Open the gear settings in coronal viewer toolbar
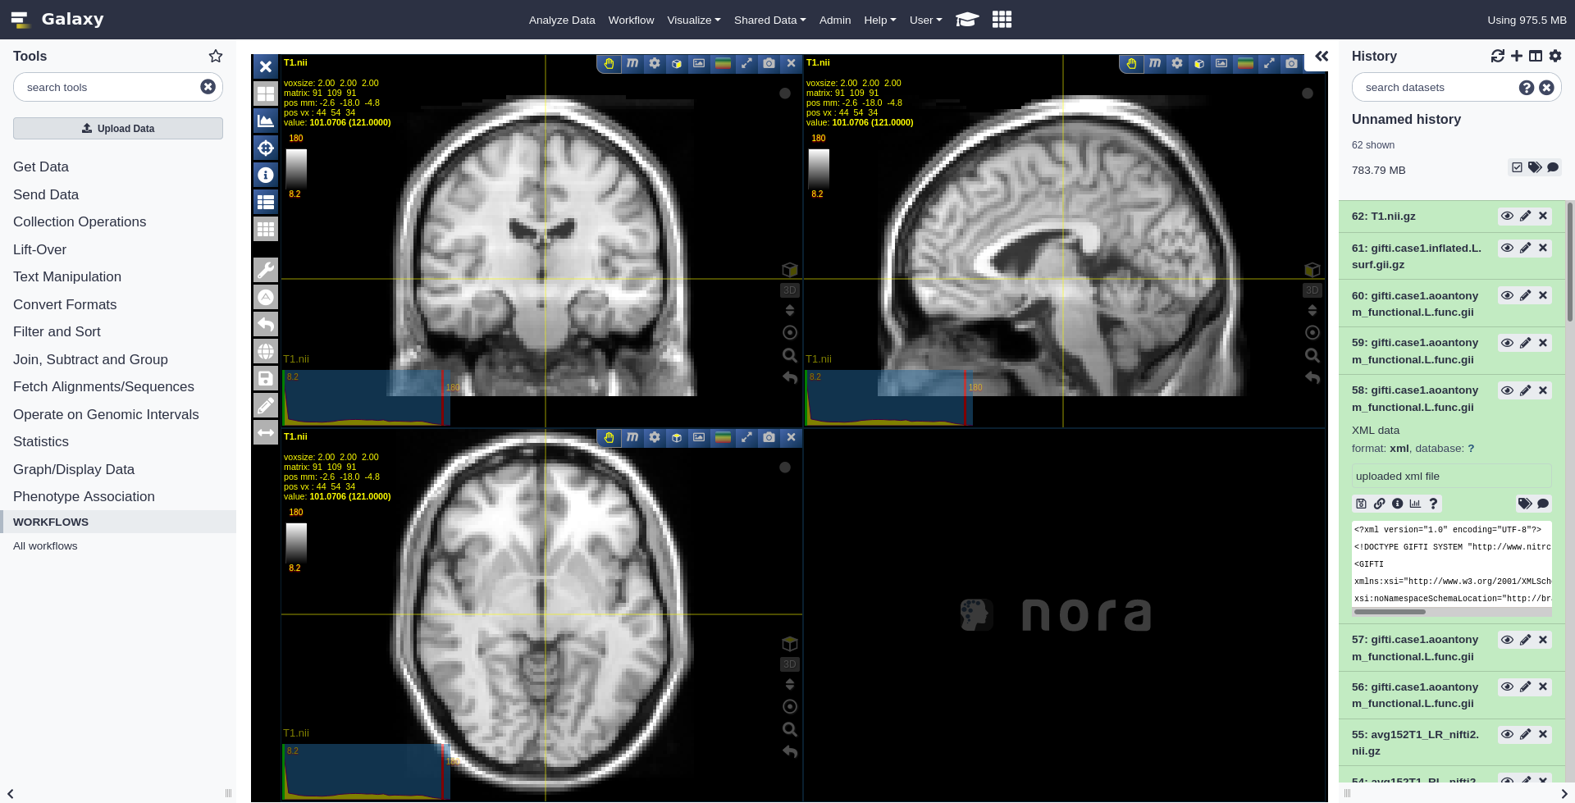This screenshot has height=803, width=1575. pyautogui.click(x=654, y=63)
